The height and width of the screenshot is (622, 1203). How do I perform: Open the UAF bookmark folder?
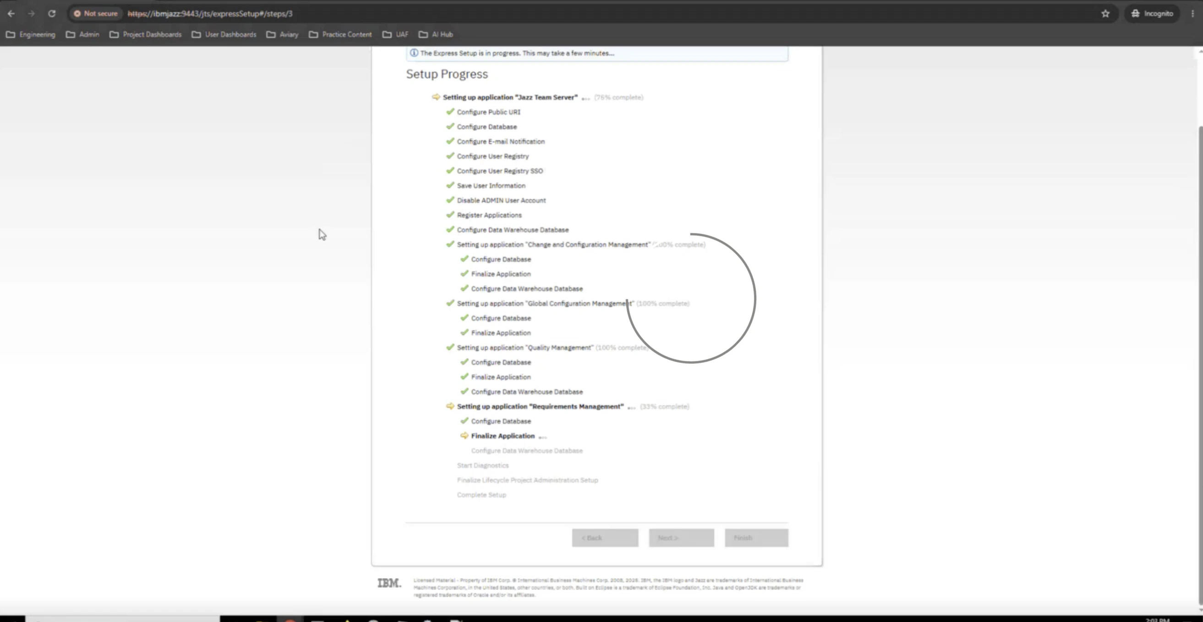[395, 34]
